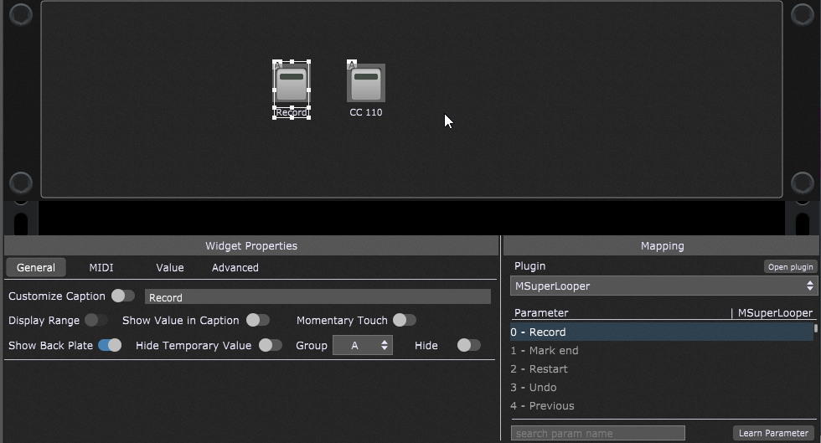Open the Advanced tab
Screen dimensions: 821x443
(235, 268)
